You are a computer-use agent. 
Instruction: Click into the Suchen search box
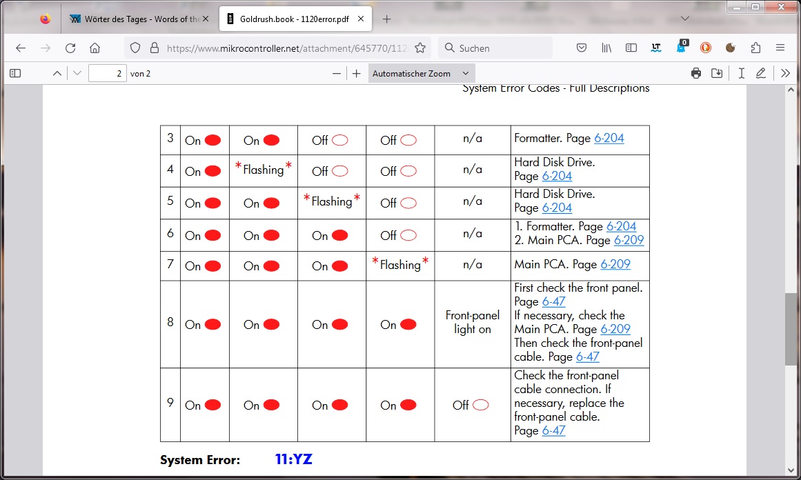coord(495,48)
